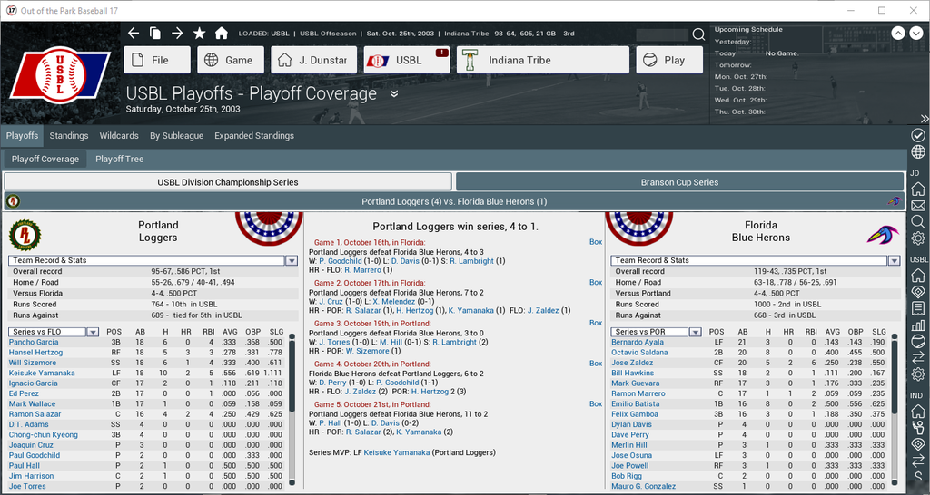930x495 pixels.
Task: Switch to the Playoff Tree tab
Action: 119,159
